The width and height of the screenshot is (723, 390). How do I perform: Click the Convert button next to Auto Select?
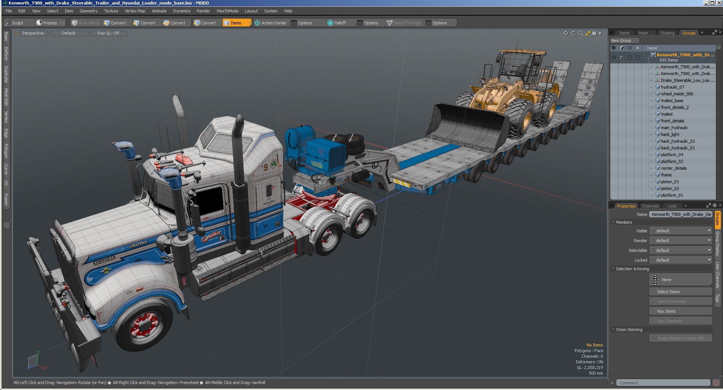pyautogui.click(x=115, y=23)
